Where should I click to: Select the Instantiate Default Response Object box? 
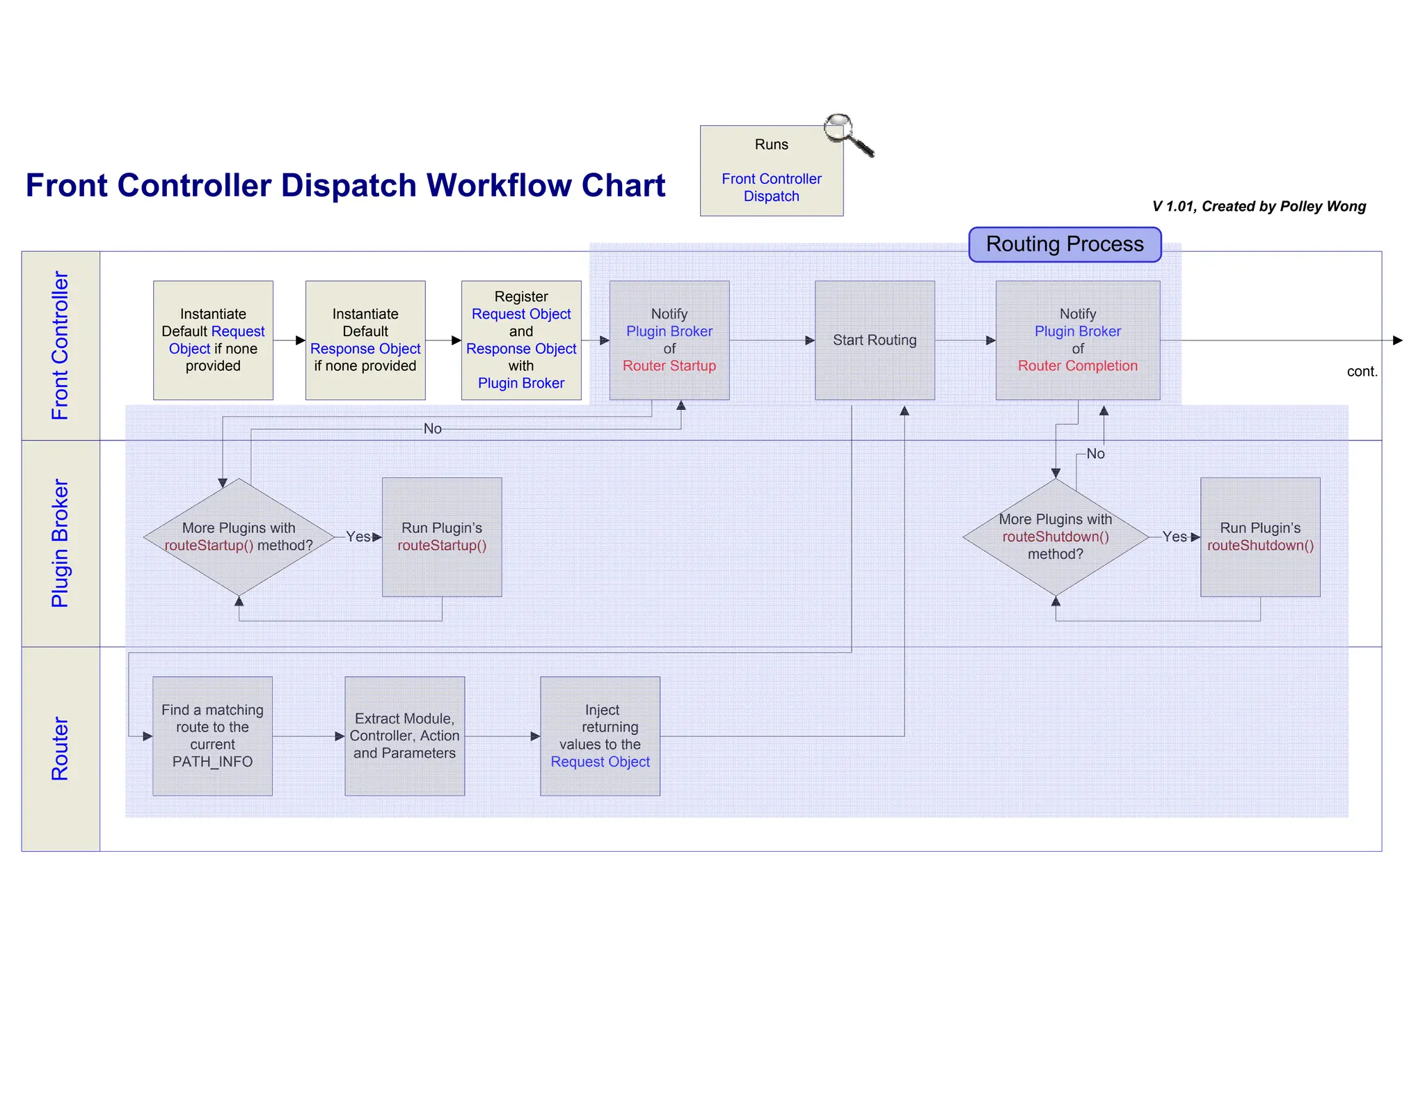pos(365,340)
